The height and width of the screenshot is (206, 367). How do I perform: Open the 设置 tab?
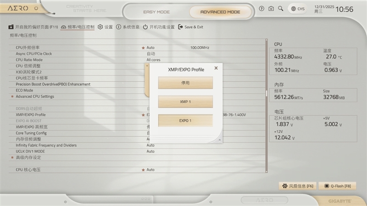coord(105,27)
